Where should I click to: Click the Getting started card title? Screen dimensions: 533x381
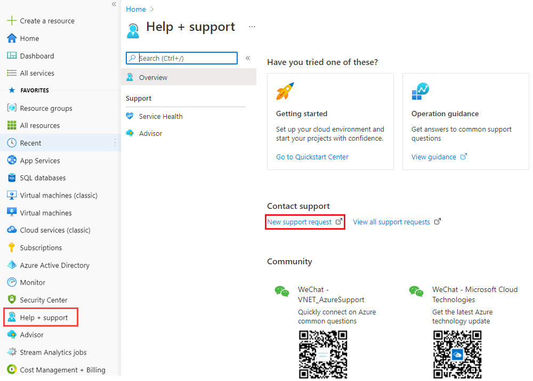tap(302, 114)
